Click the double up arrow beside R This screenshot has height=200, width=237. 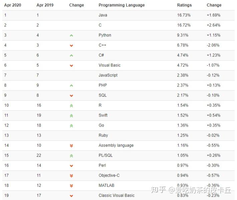(71, 106)
